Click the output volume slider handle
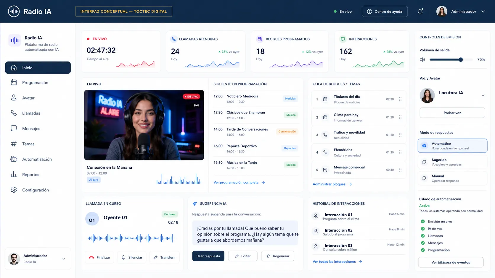Screen dimensions: 495x278 461,60
